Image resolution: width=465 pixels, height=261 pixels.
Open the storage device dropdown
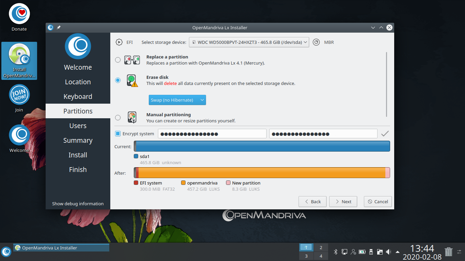tap(249, 42)
